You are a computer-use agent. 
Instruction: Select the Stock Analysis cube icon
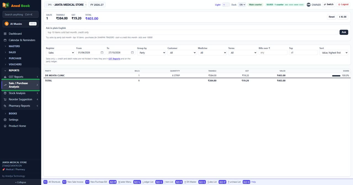(x=5, y=93)
